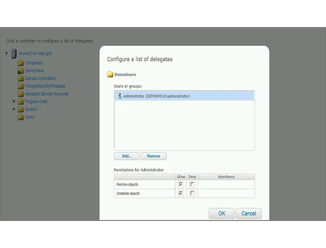Image resolution: width=326 pixels, height=248 pixels.
Task: Select the System container link
Action: tap(31, 109)
